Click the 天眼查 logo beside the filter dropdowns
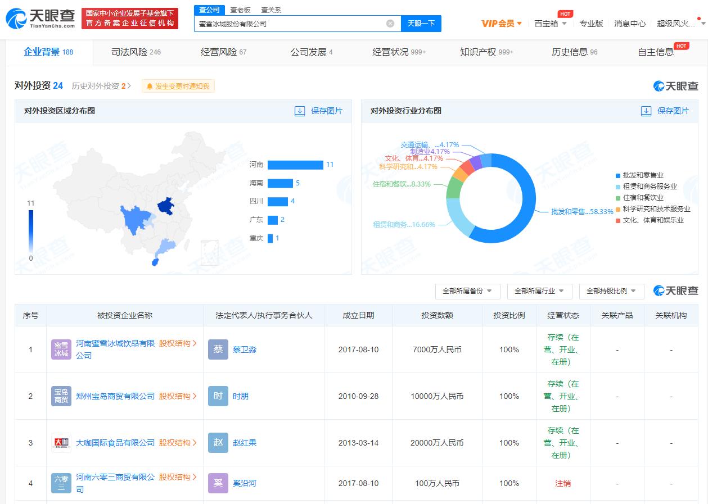Viewport: 708px width, 504px height. [675, 291]
